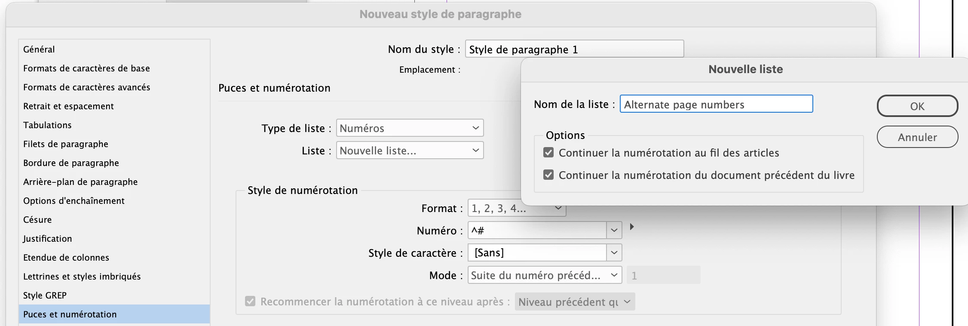
Task: Select Général in the category list
Action: [39, 49]
